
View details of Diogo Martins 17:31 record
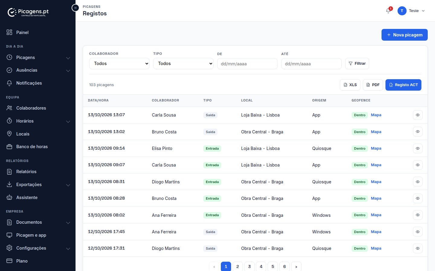pos(417,248)
